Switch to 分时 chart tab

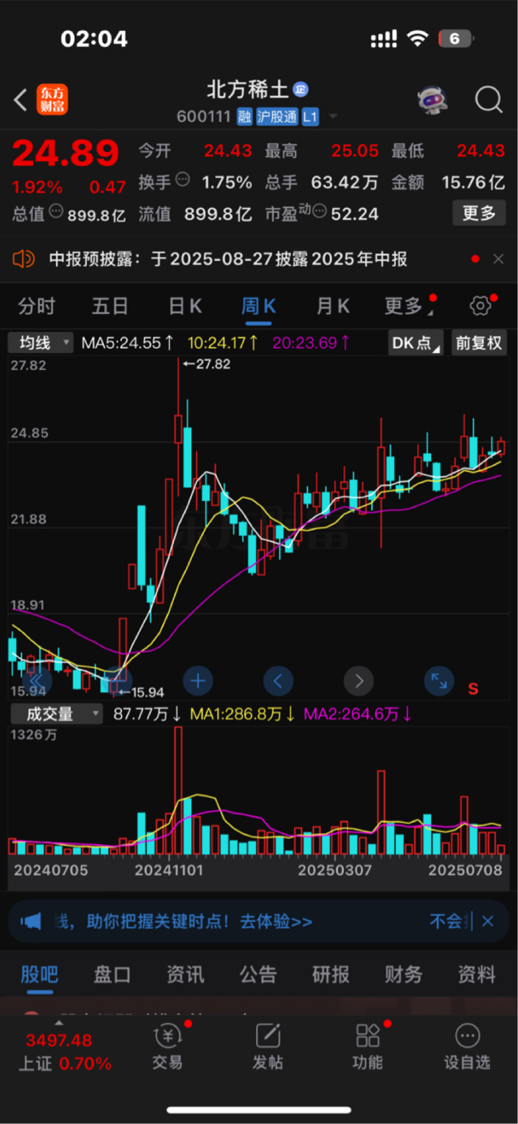[x=36, y=306]
